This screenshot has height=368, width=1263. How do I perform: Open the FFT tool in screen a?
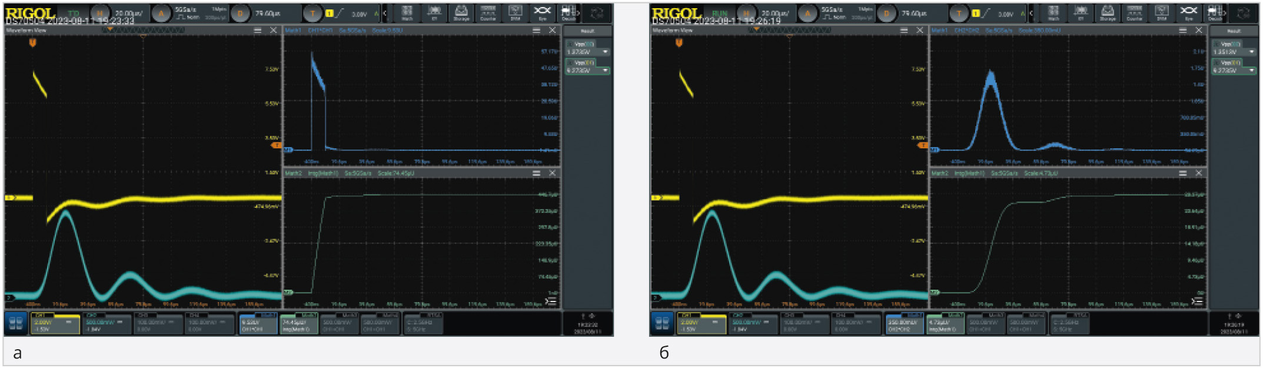click(x=434, y=13)
